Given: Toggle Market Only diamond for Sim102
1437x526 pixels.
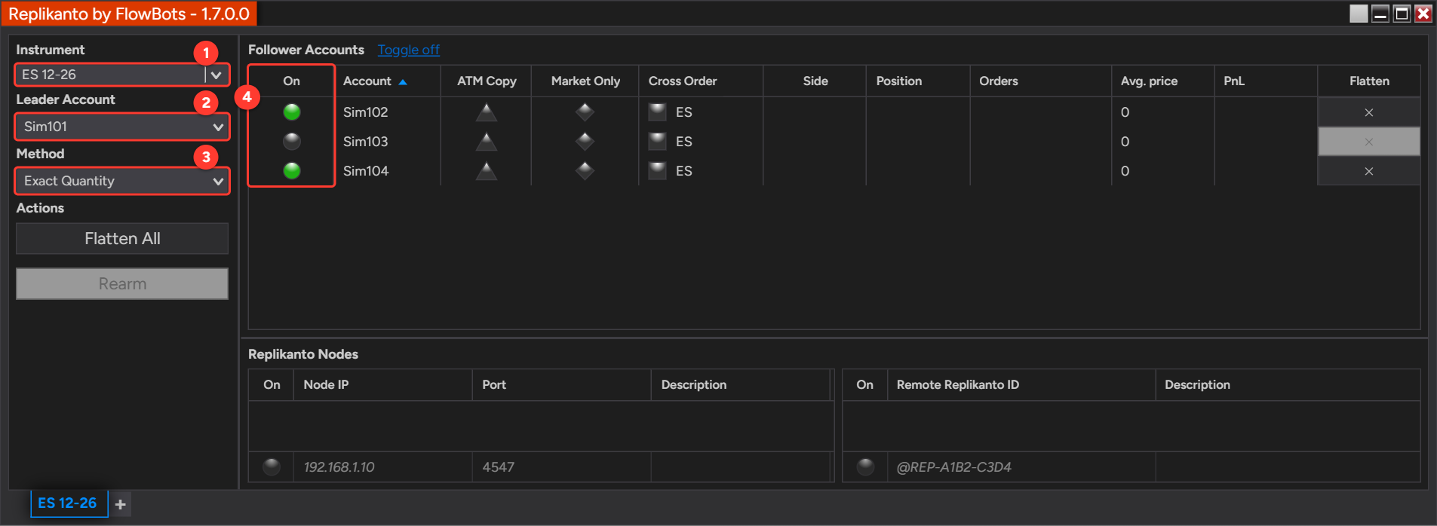Looking at the screenshot, I should click(x=585, y=112).
